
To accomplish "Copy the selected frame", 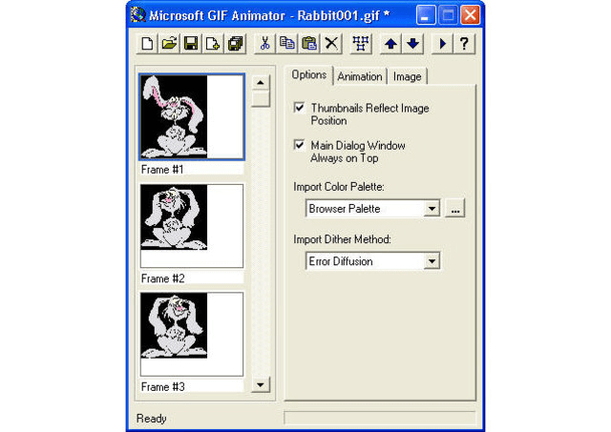I will [x=287, y=43].
